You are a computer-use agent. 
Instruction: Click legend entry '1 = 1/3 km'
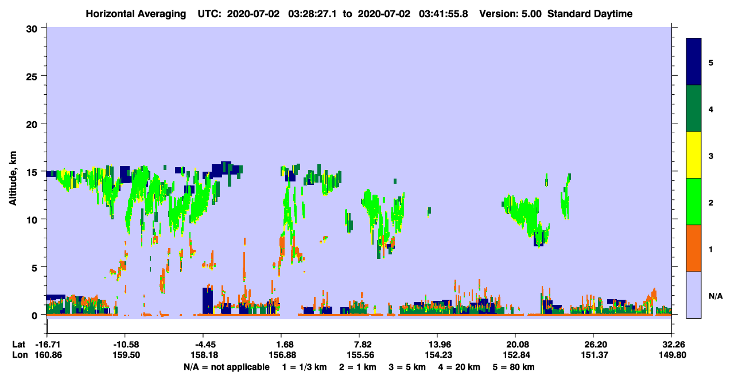(x=306, y=367)
